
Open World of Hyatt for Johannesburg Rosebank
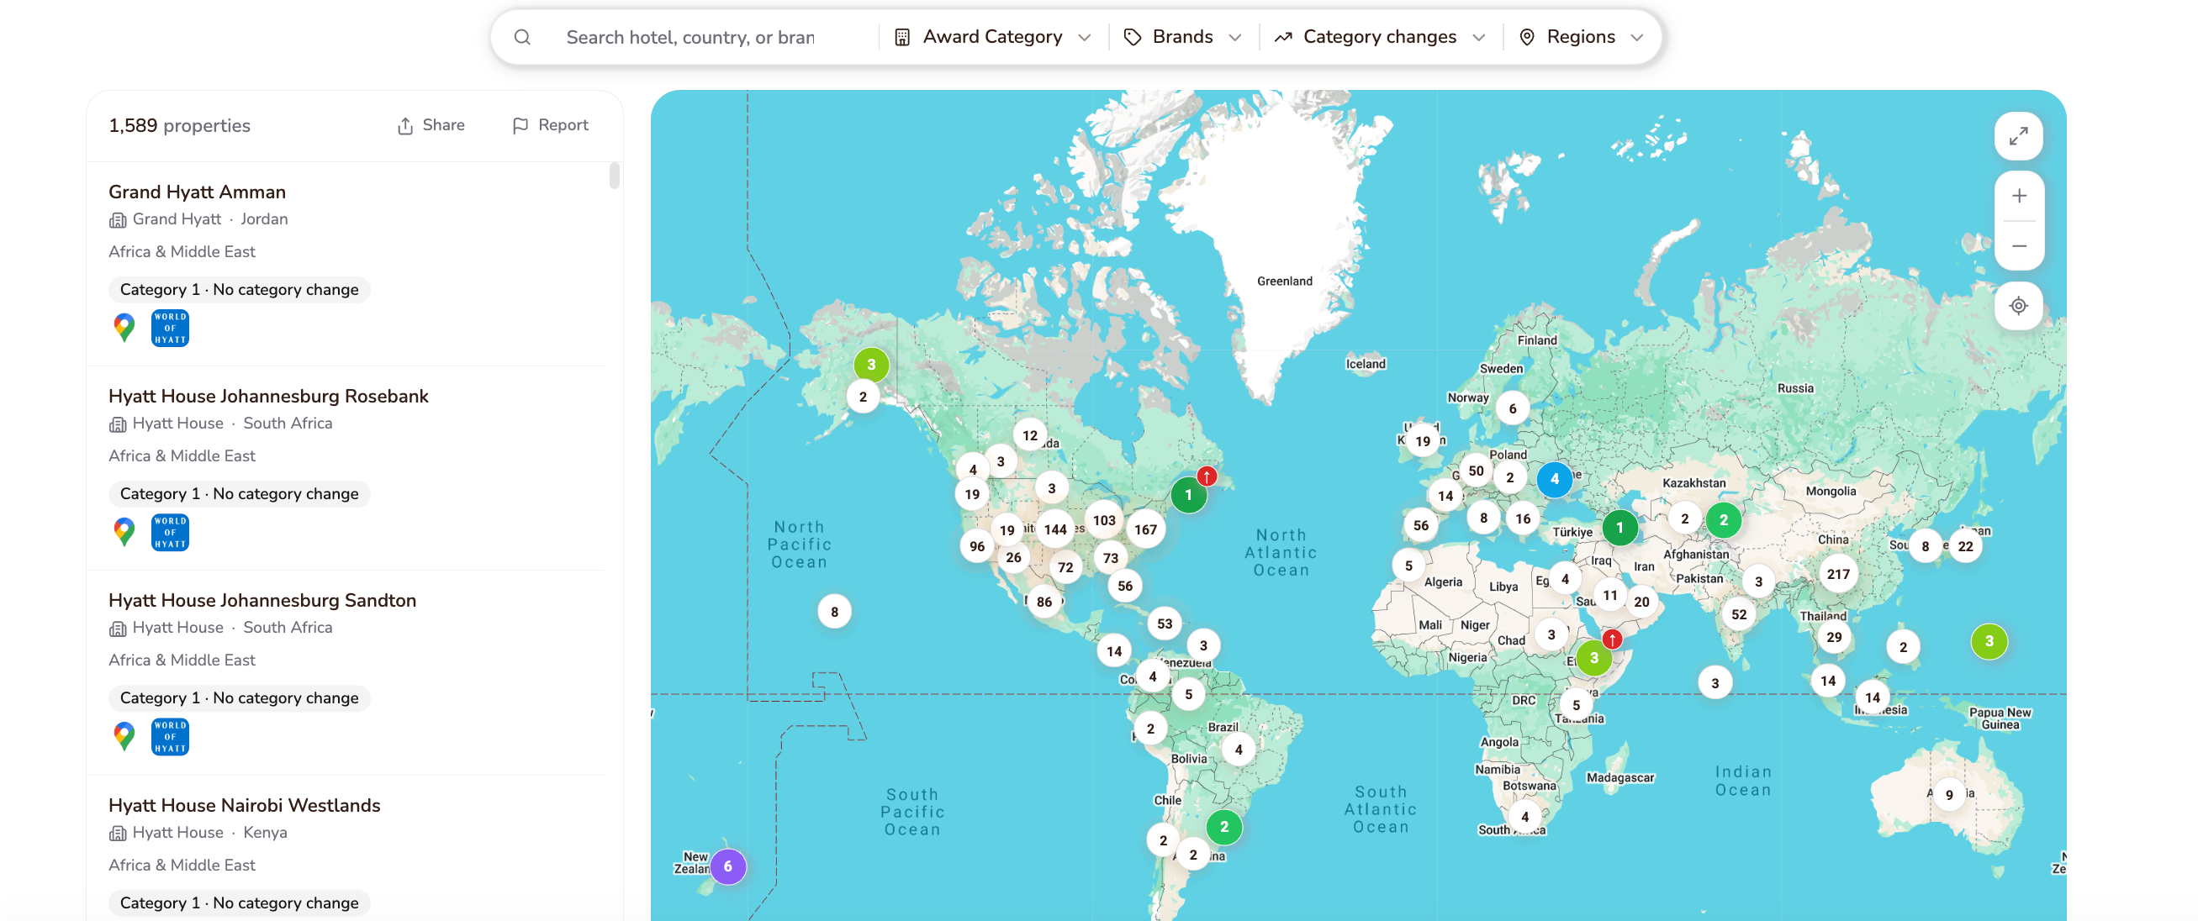[x=170, y=532]
